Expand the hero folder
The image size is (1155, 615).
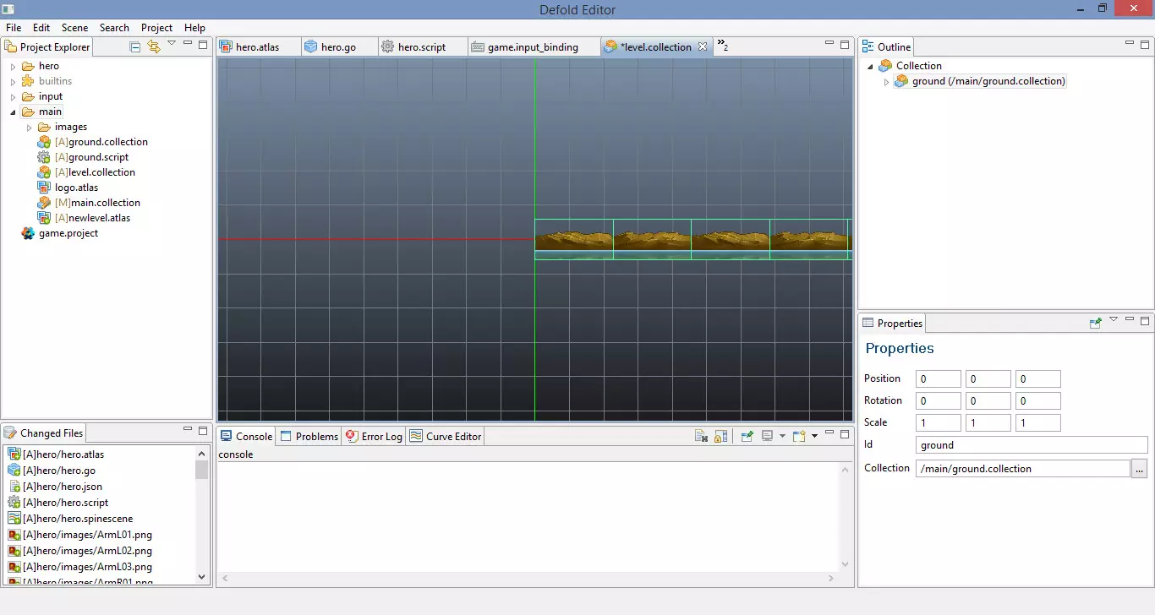coord(13,66)
